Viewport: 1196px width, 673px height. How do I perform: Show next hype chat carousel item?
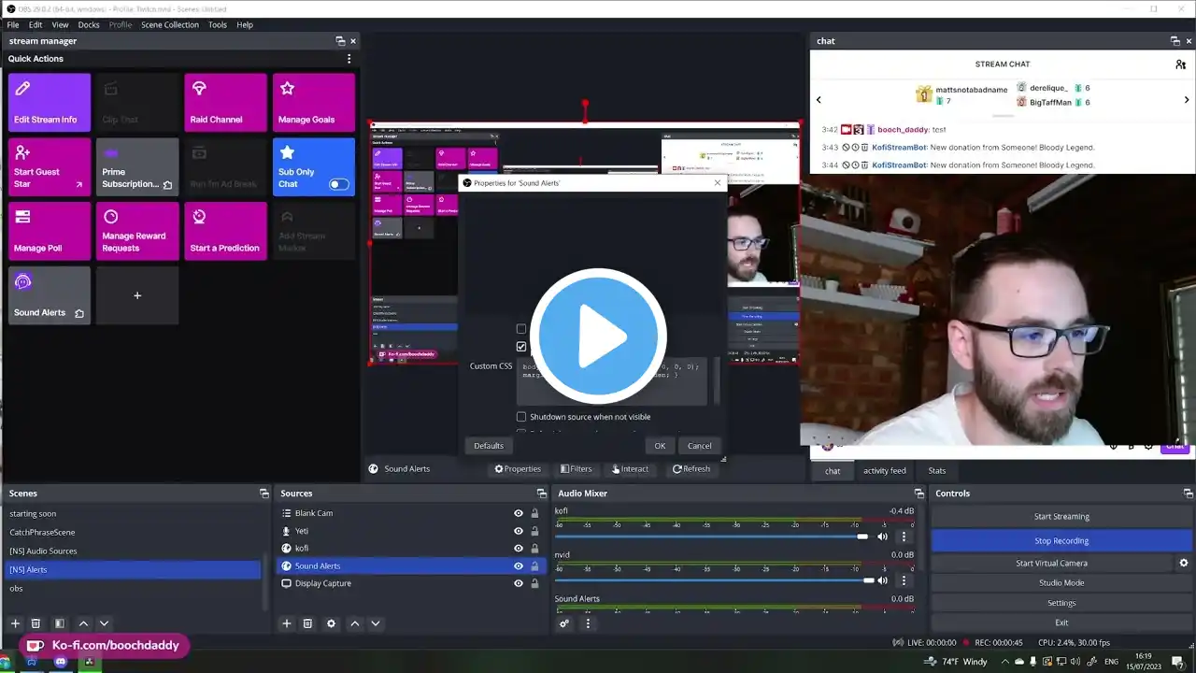pyautogui.click(x=1187, y=100)
